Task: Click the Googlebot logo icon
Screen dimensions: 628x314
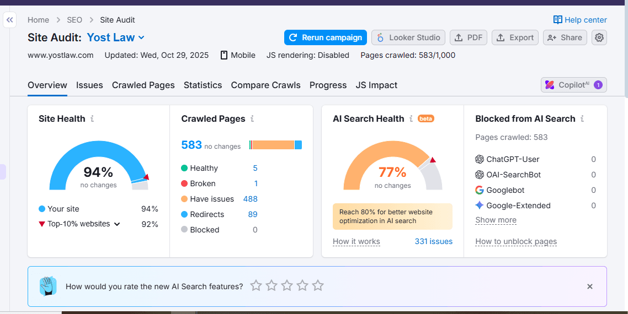Action: 480,190
